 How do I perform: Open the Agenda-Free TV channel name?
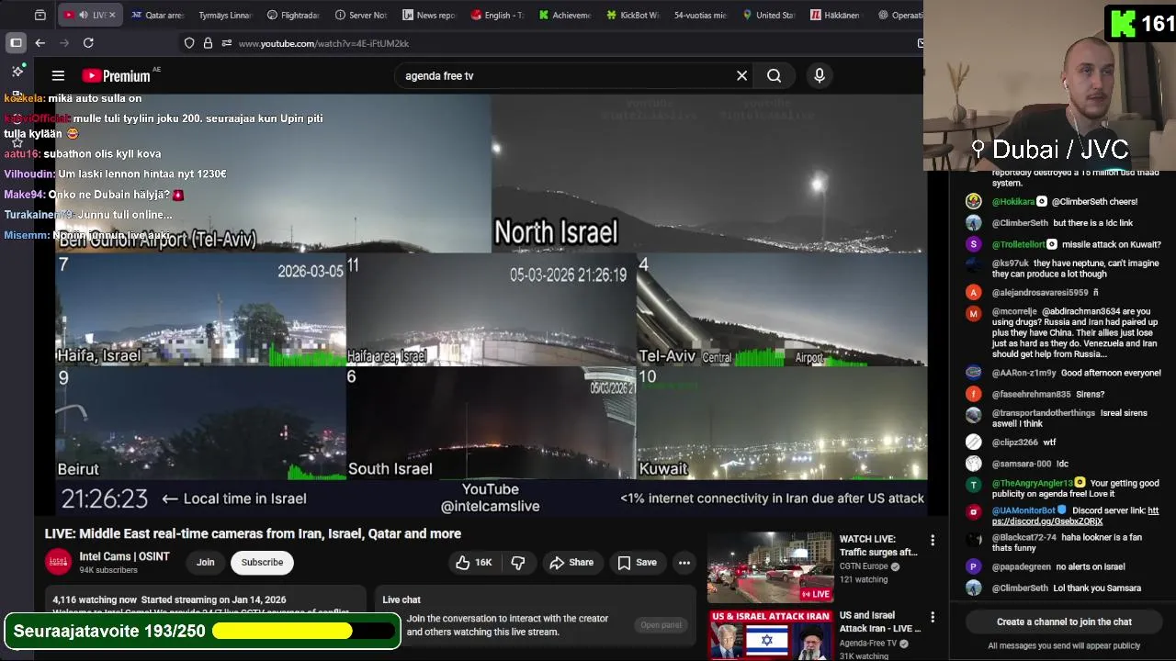868,644
